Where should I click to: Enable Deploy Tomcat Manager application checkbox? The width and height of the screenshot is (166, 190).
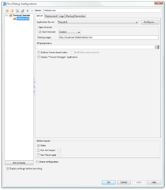39,57
